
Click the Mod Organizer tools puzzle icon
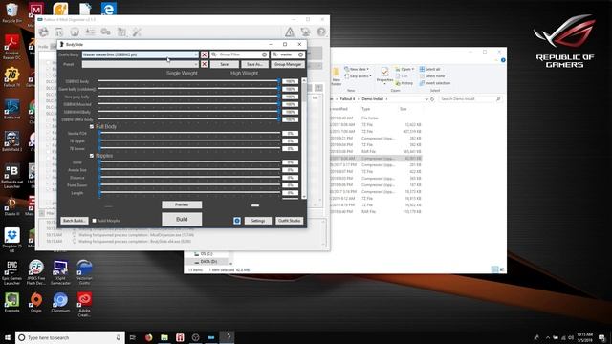[121, 32]
